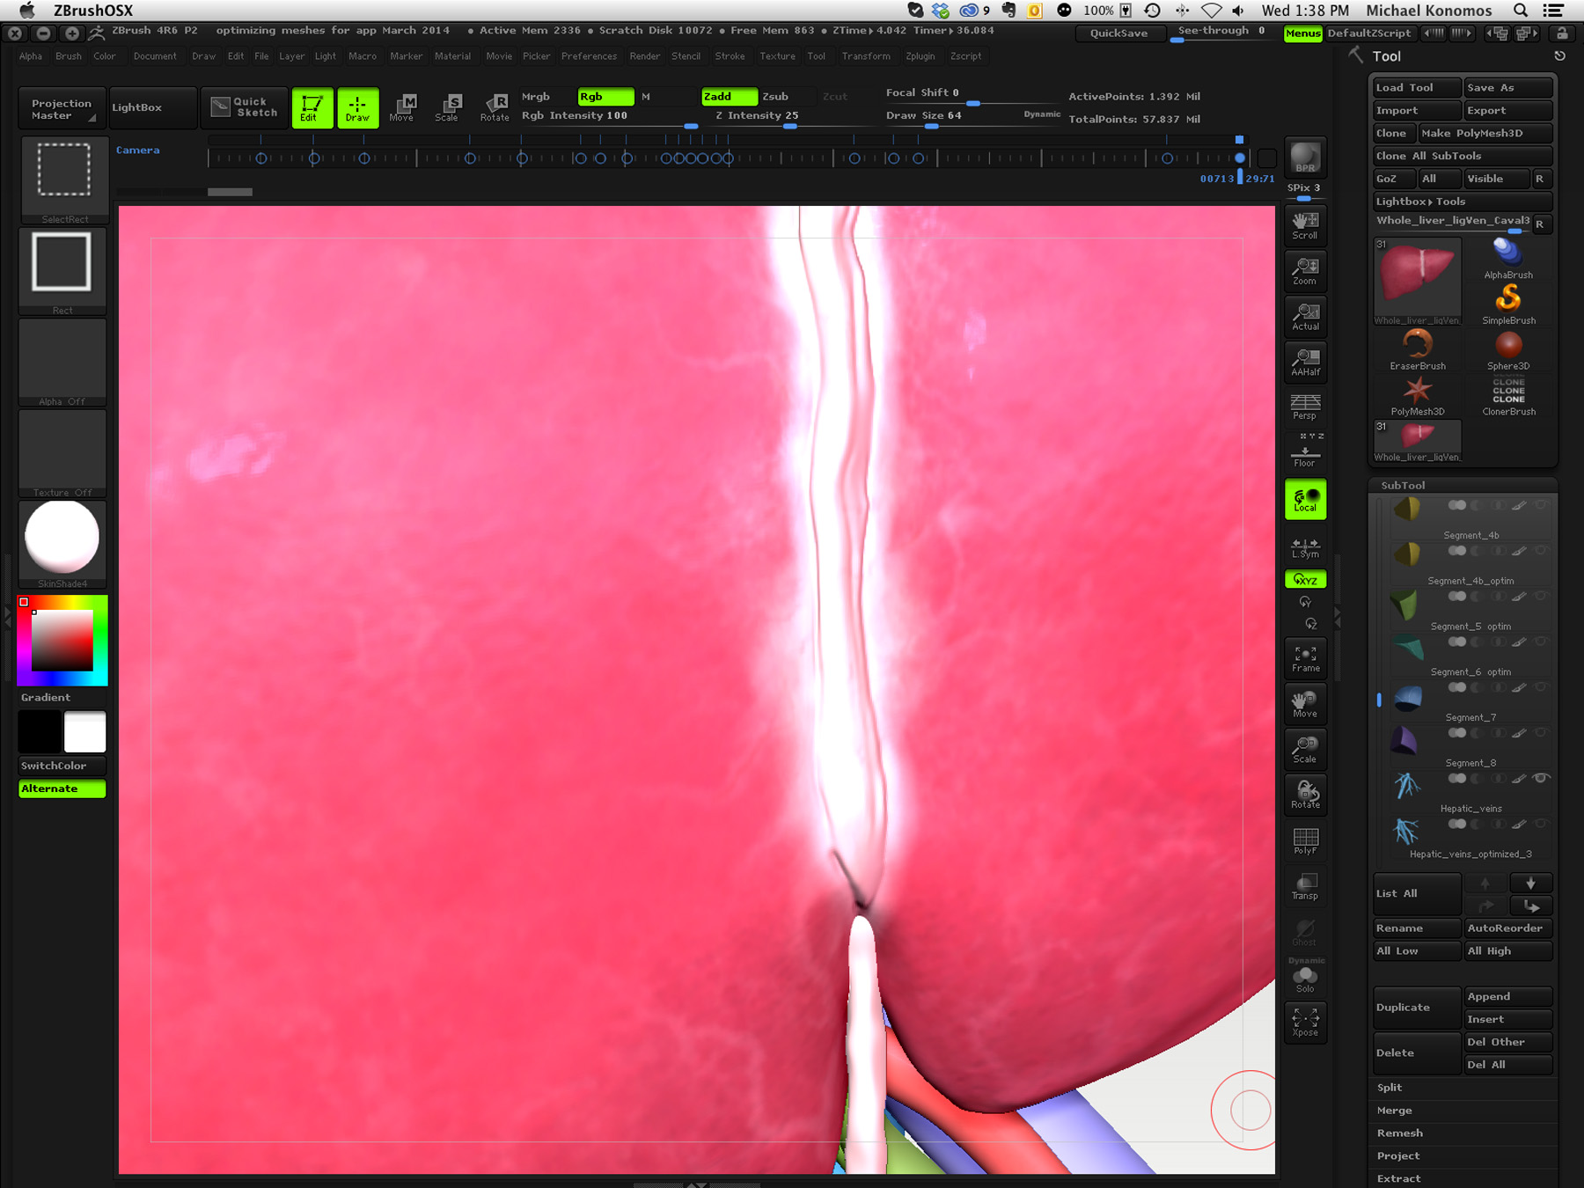Screen dimensions: 1584x1188
Task: Apply AAHalf antialiased half view
Action: [x=1305, y=362]
